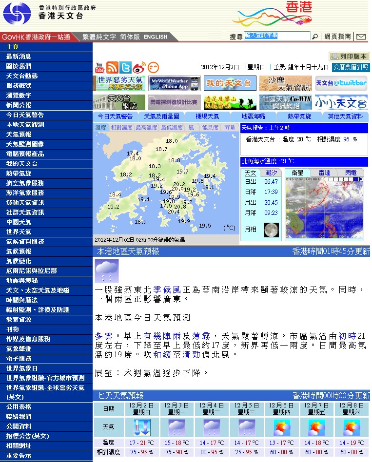Image resolution: width=372 pixels, height=462 pixels.
Task: Select the 熱帶氣旋 tab
Action: tap(299, 116)
